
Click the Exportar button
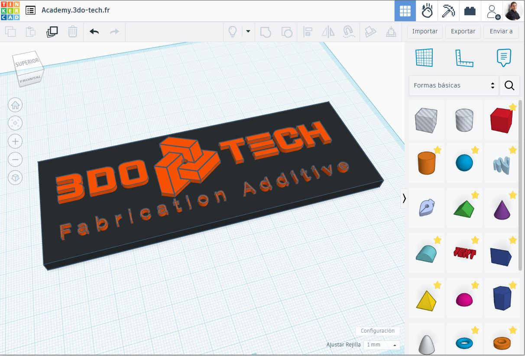click(463, 31)
